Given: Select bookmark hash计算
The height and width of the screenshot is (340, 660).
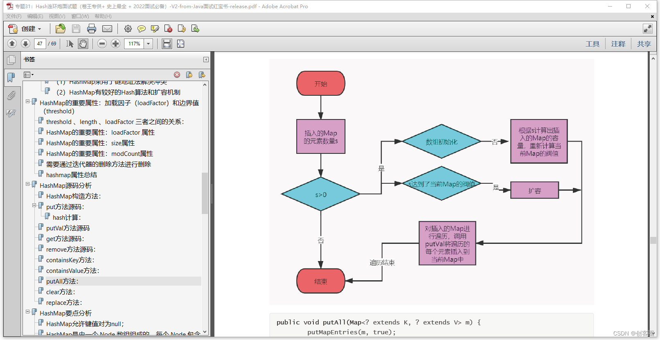Looking at the screenshot, I should coord(67,218).
